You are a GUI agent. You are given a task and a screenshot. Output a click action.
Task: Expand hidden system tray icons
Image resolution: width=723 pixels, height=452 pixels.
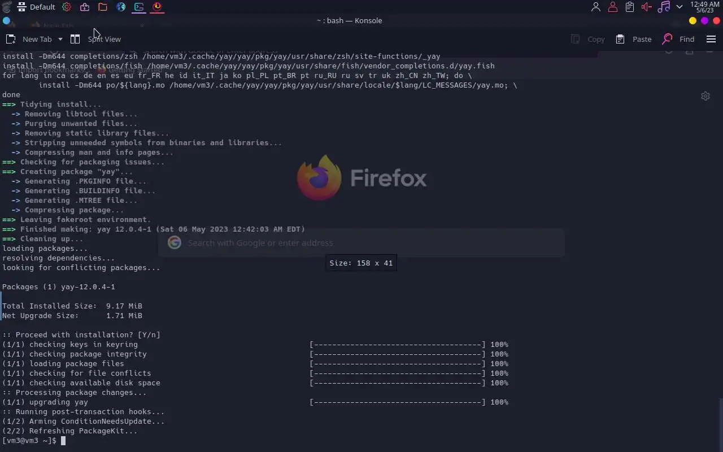coord(680,7)
